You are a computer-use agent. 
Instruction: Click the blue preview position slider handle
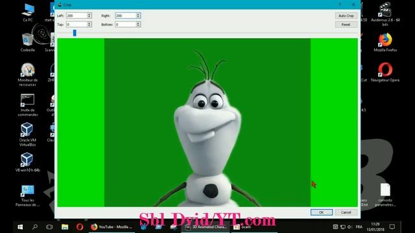pyautogui.click(x=75, y=33)
